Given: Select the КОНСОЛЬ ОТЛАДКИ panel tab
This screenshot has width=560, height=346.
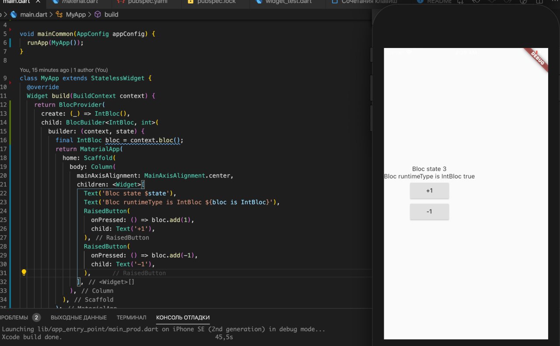Looking at the screenshot, I should coord(183,317).
